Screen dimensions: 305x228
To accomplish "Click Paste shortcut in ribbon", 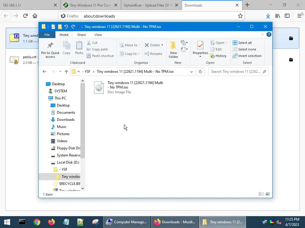I will pyautogui.click(x=100, y=56).
